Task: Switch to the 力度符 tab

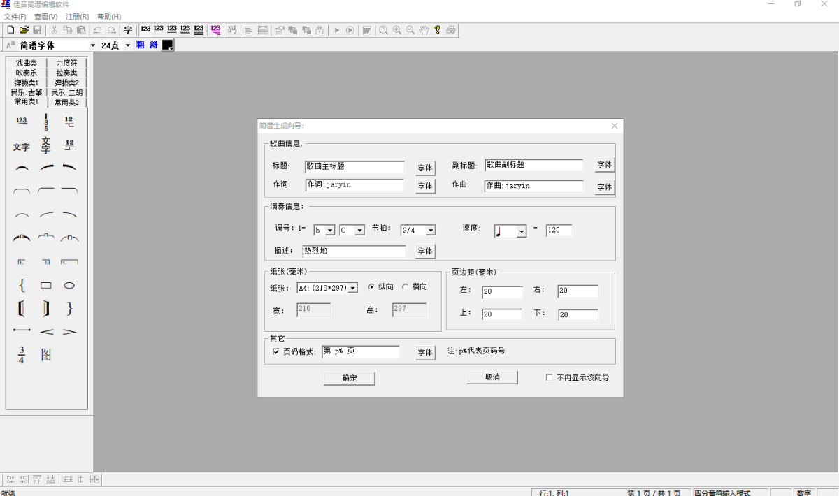Action: point(66,63)
